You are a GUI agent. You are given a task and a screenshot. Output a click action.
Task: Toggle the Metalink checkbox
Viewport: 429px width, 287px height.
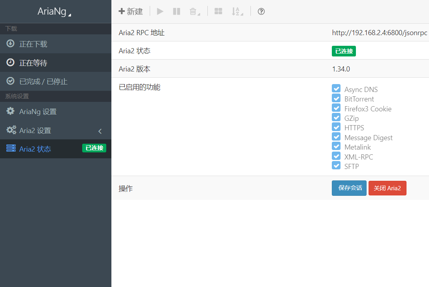point(336,146)
